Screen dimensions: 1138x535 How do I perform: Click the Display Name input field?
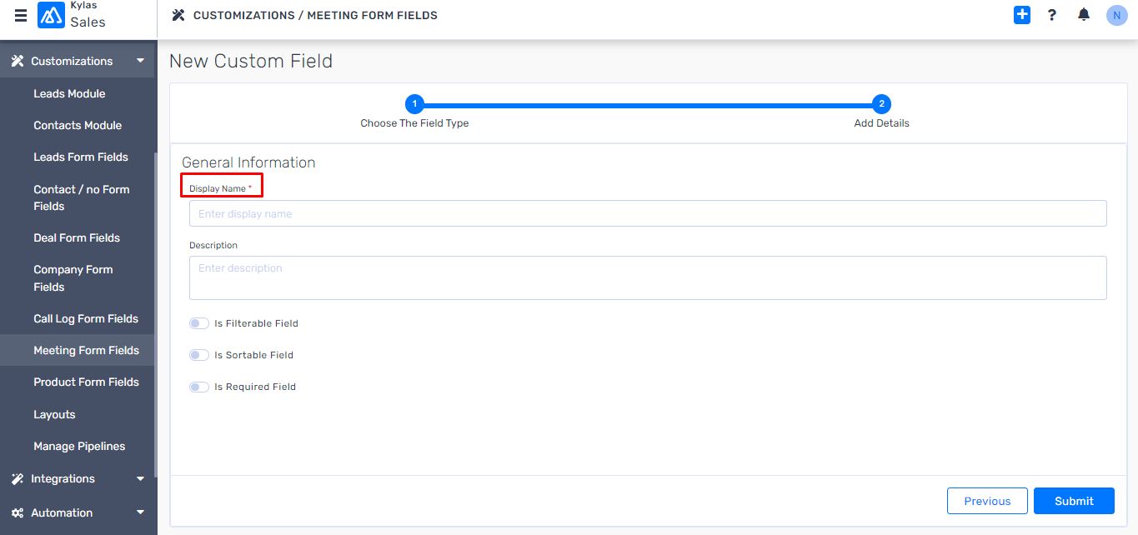coord(648,213)
